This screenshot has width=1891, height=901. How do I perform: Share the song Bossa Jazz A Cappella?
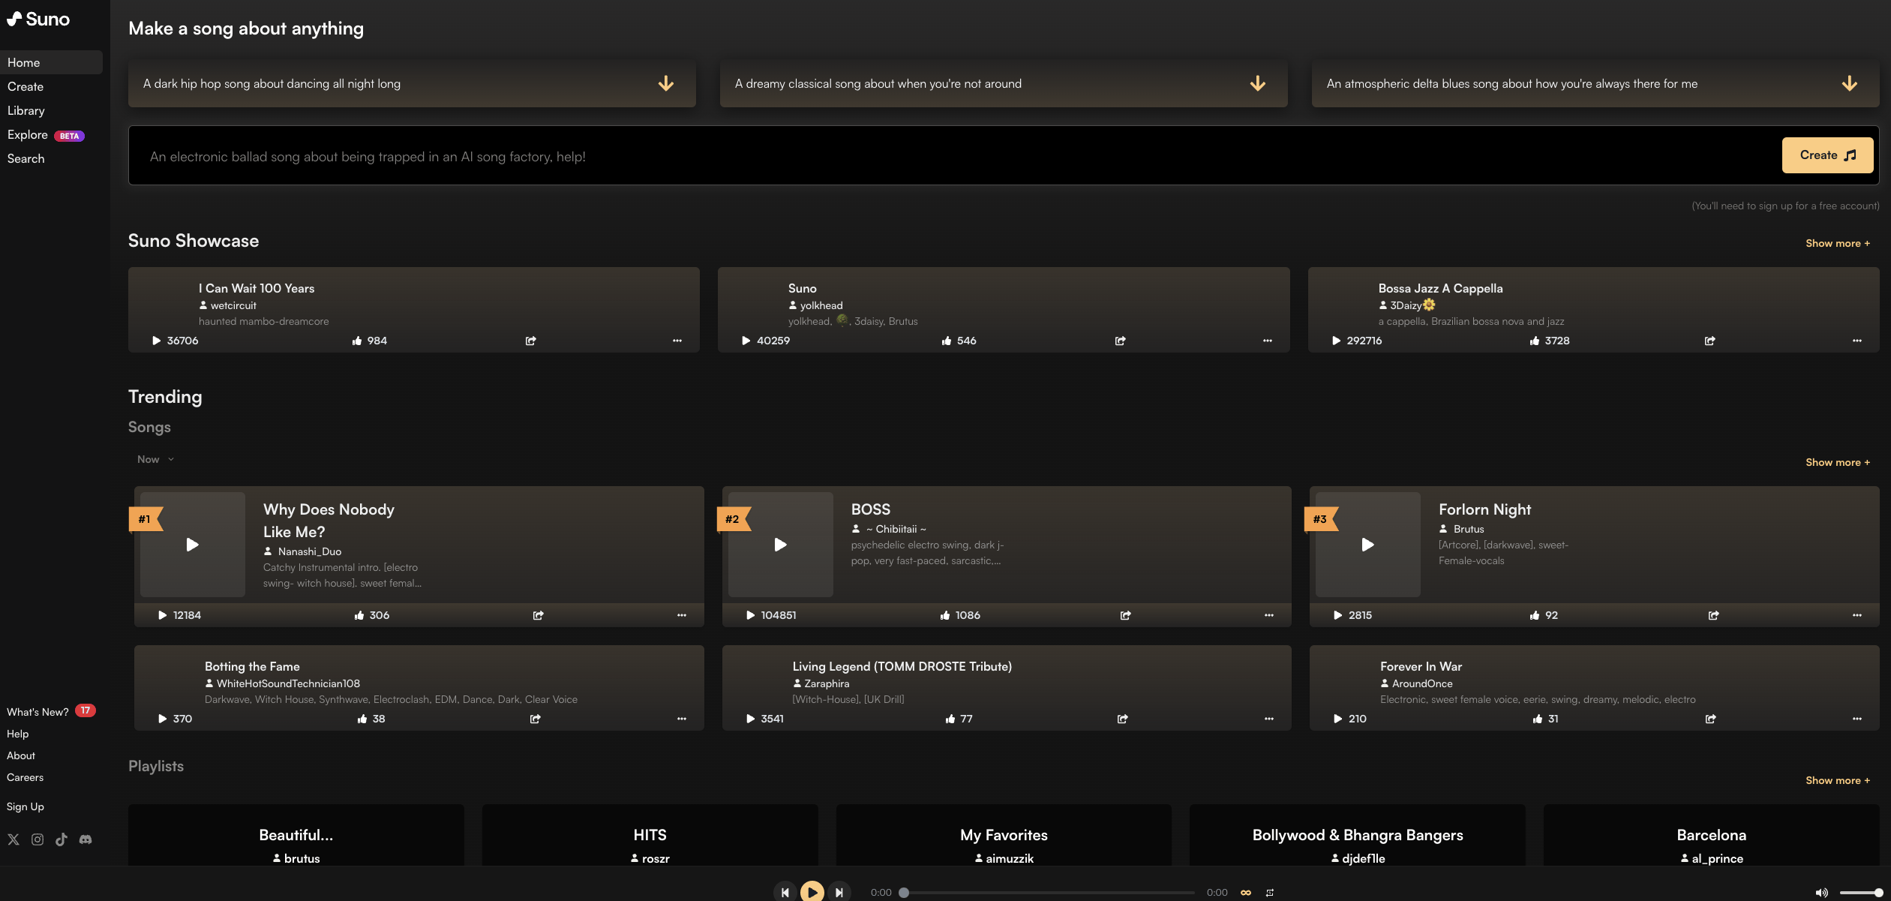pos(1710,341)
